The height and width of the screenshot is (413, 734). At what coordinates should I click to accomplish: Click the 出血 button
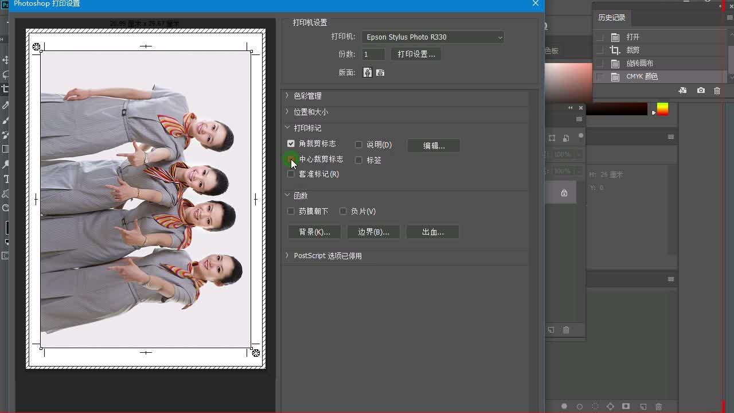pos(432,232)
